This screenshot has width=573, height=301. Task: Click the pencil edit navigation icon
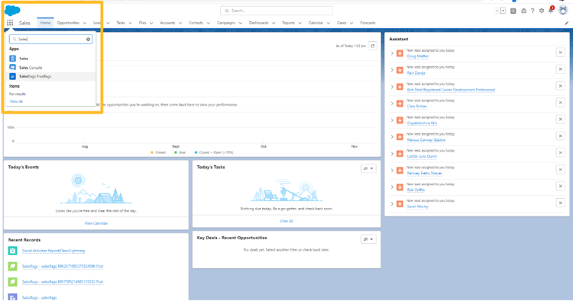click(566, 23)
